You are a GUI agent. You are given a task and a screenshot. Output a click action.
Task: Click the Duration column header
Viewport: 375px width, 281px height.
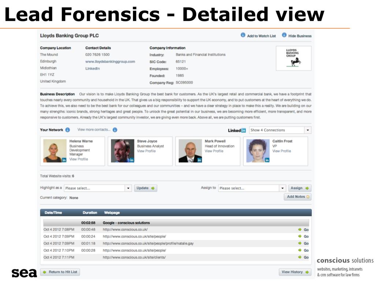(x=90, y=213)
